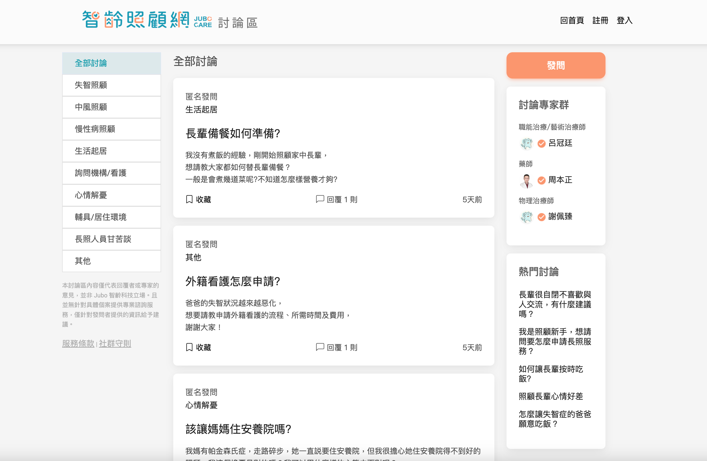Image resolution: width=707 pixels, height=461 pixels.
Task: Select the 中風照顧 category
Action: pyautogui.click(x=111, y=107)
